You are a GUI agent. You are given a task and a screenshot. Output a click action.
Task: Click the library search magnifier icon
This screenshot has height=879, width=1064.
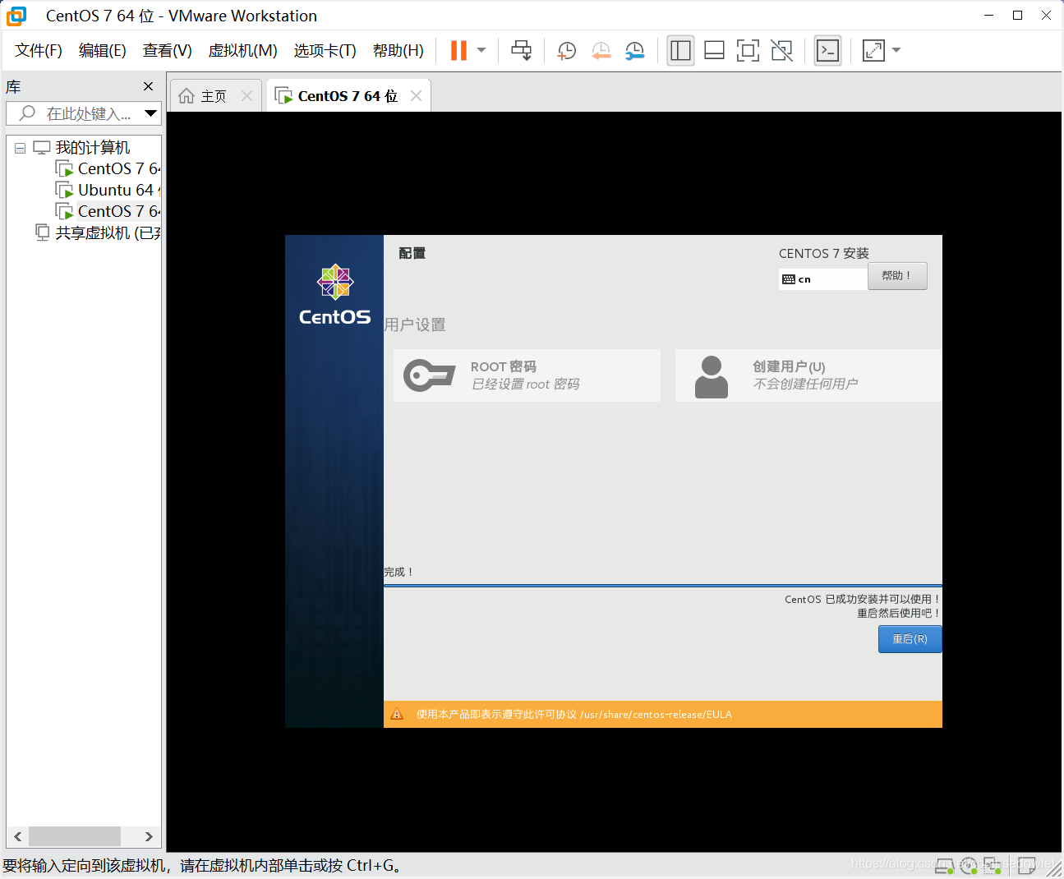(27, 113)
